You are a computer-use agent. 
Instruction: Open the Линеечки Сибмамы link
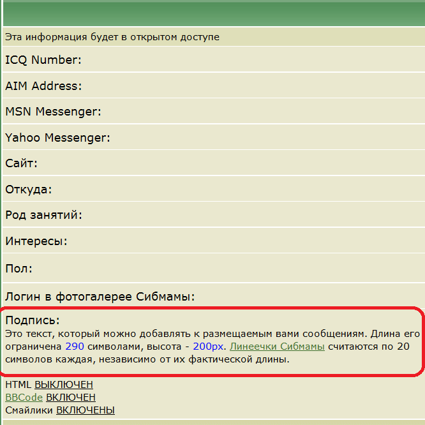(277, 347)
